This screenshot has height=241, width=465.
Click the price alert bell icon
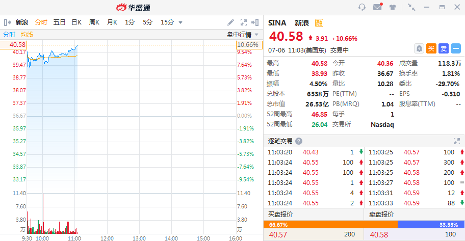pos(419,48)
